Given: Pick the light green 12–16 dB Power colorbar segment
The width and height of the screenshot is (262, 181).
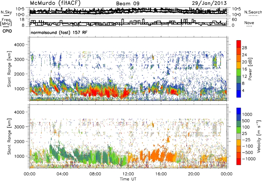Looking at the screenshot, I should (239, 72).
